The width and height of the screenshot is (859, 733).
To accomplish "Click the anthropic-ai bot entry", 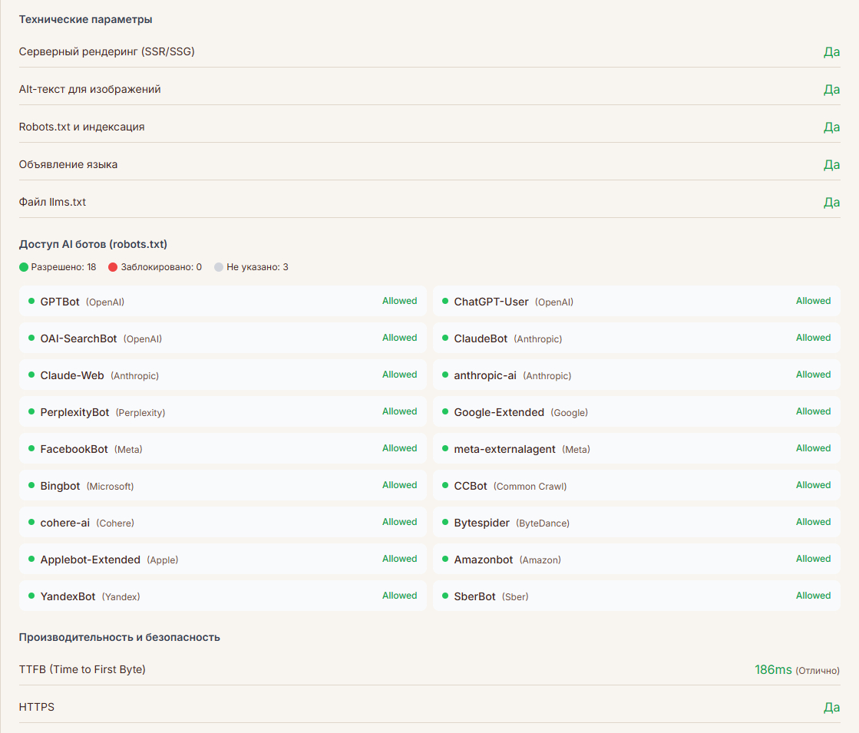I will click(636, 375).
